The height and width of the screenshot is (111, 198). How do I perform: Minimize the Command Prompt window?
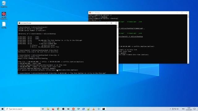pyautogui.click(x=107, y=23)
